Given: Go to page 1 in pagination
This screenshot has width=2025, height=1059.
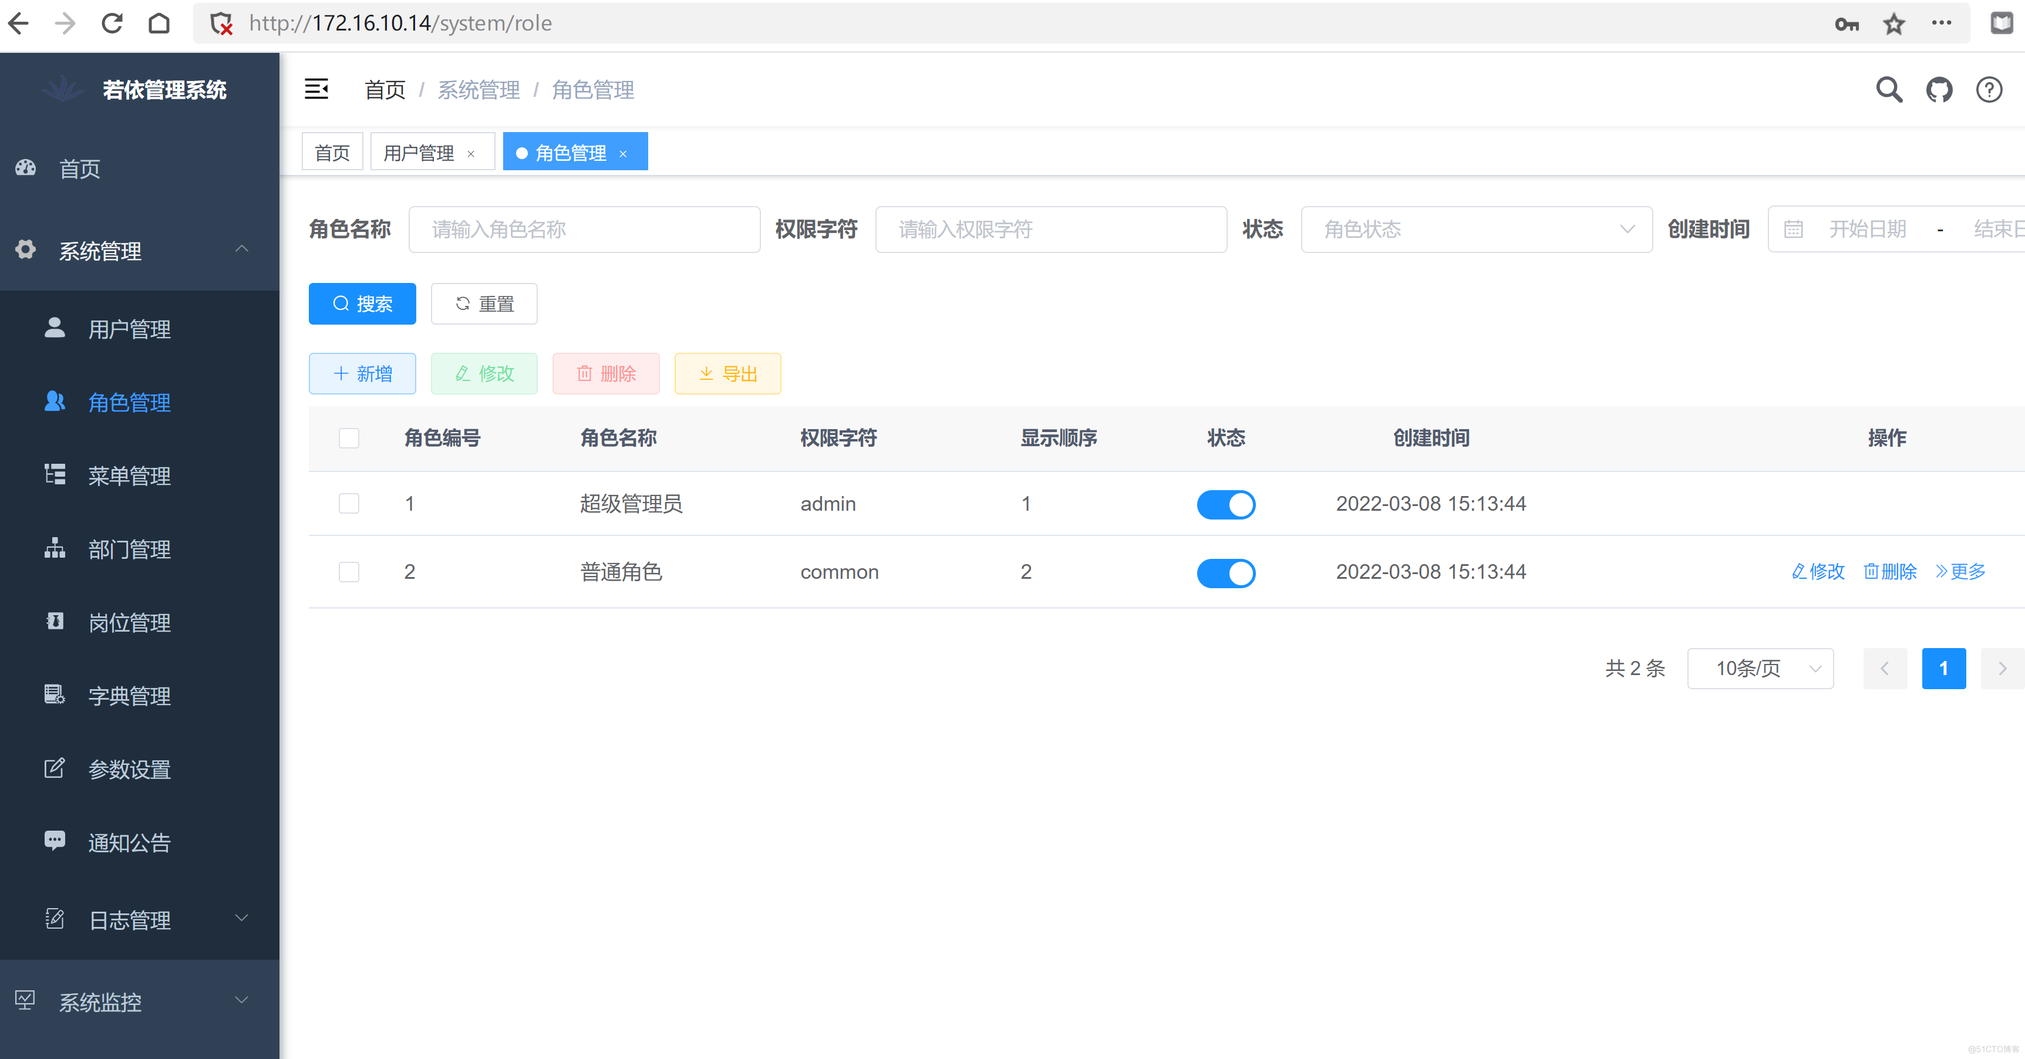Looking at the screenshot, I should [x=1943, y=668].
